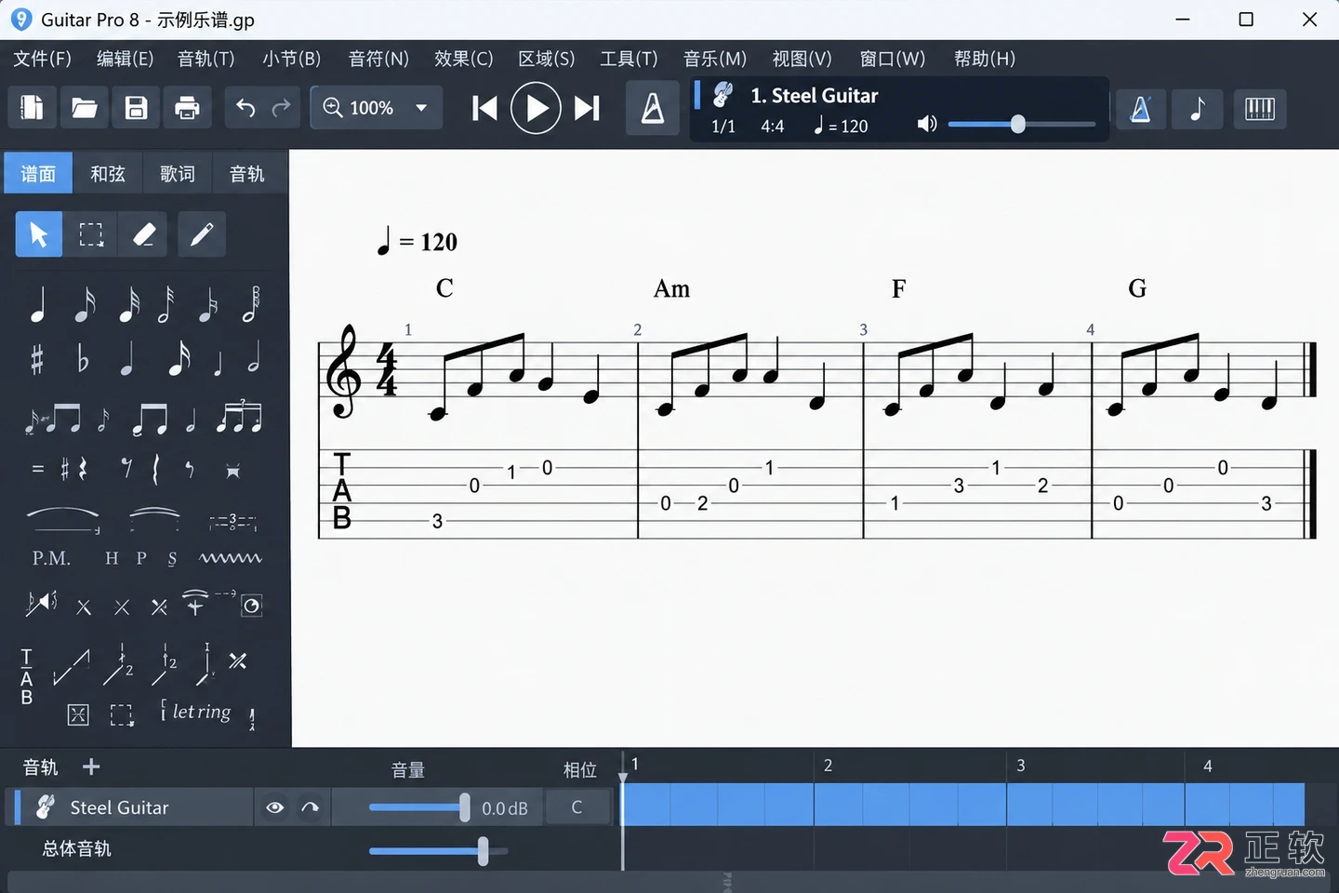
Task: Switch to the 和弦 tab
Action: click(108, 174)
